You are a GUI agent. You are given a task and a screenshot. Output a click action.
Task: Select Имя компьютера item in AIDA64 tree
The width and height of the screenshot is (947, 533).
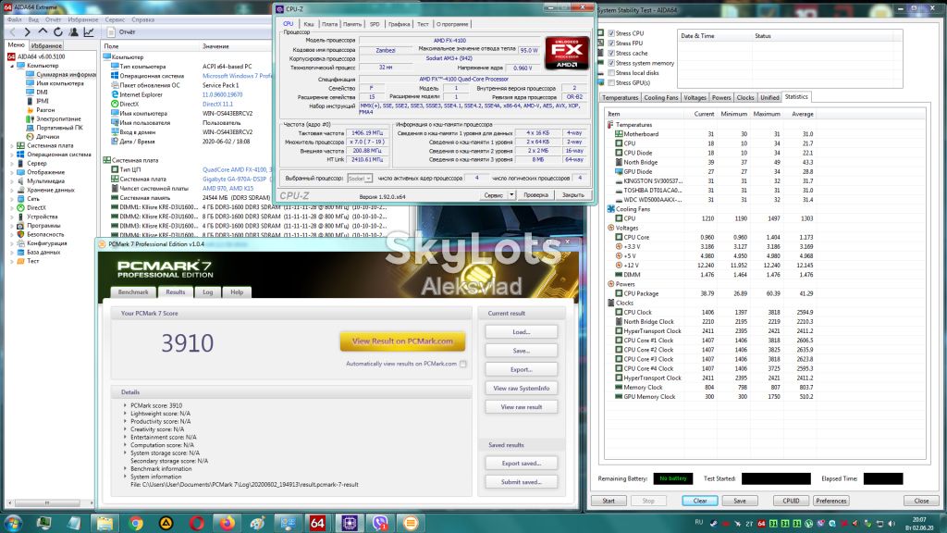click(55, 83)
